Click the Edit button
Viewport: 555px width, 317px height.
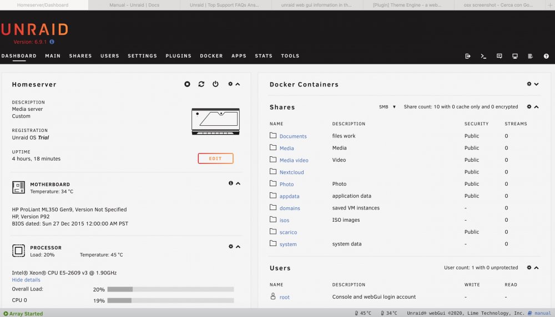pos(215,158)
